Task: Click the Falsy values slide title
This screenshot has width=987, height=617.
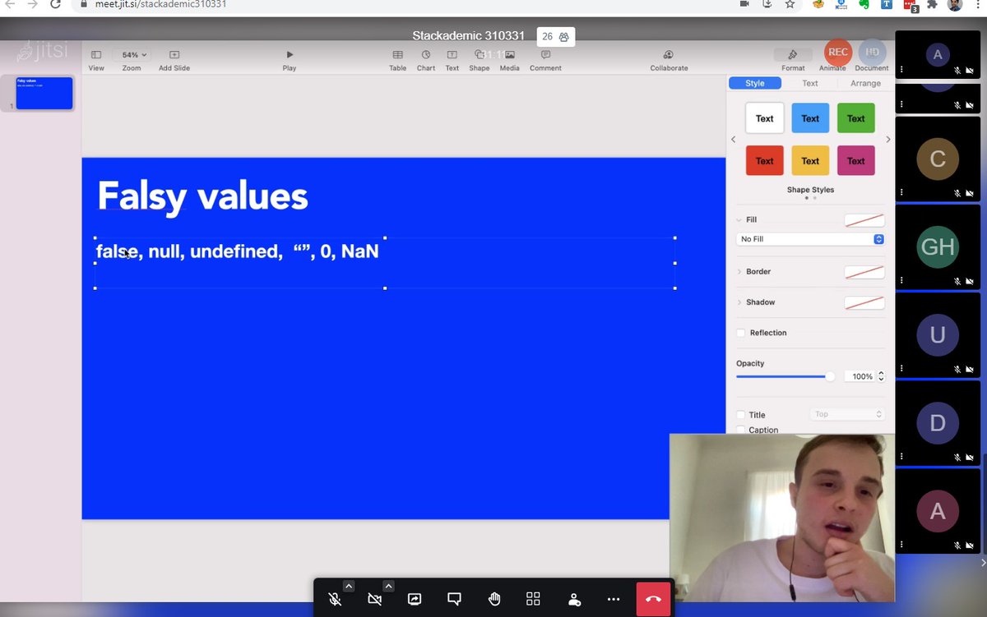Action: (202, 197)
